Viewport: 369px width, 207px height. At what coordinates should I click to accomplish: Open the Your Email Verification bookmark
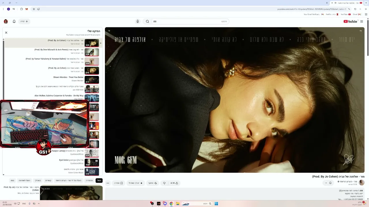pos(314,14)
